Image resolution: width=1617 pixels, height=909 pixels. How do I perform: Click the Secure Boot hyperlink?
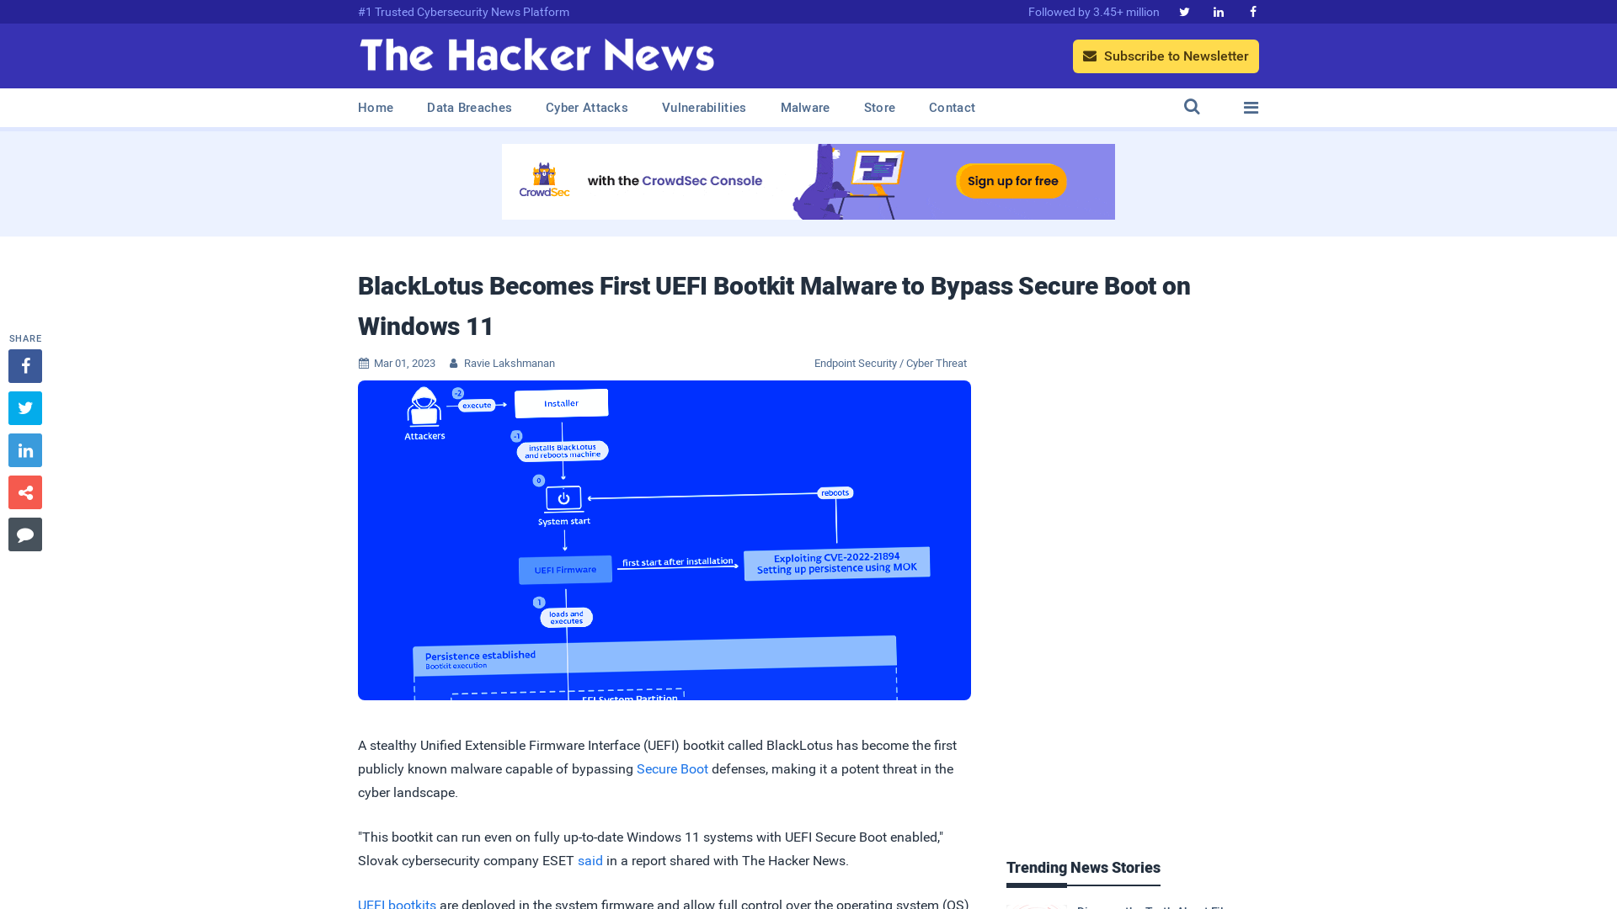point(672,768)
